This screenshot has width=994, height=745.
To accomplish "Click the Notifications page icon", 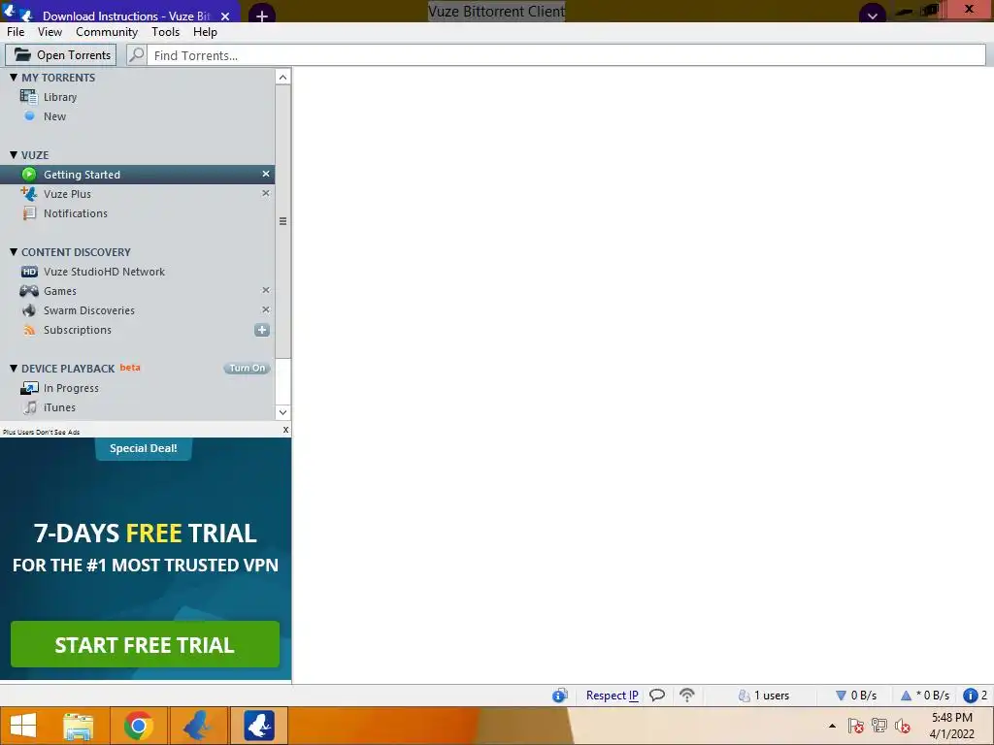I will click(29, 213).
